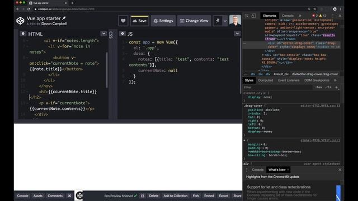Go back in the browser
The width and height of the screenshot is (358, 201).
coord(17,9)
